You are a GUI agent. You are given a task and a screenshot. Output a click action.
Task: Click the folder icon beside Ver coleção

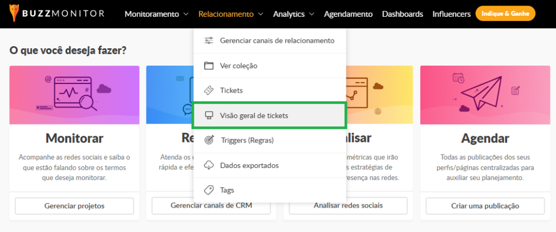(x=209, y=66)
